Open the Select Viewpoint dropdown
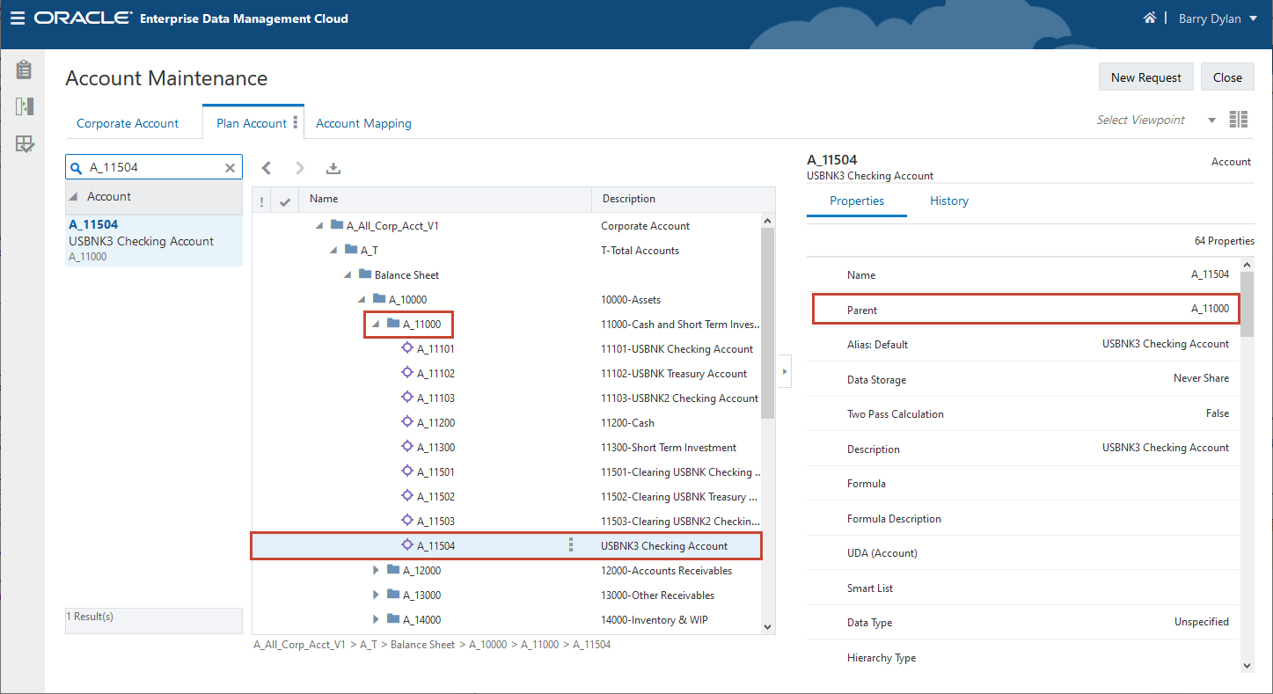The image size is (1273, 694). point(1211,121)
